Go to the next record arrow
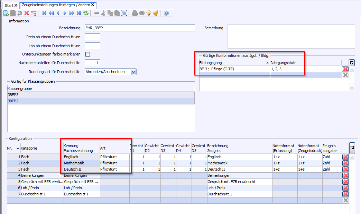361x214 pixels. (65, 13)
